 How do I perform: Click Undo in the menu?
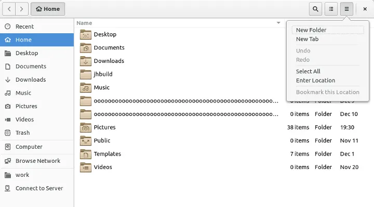click(328, 51)
